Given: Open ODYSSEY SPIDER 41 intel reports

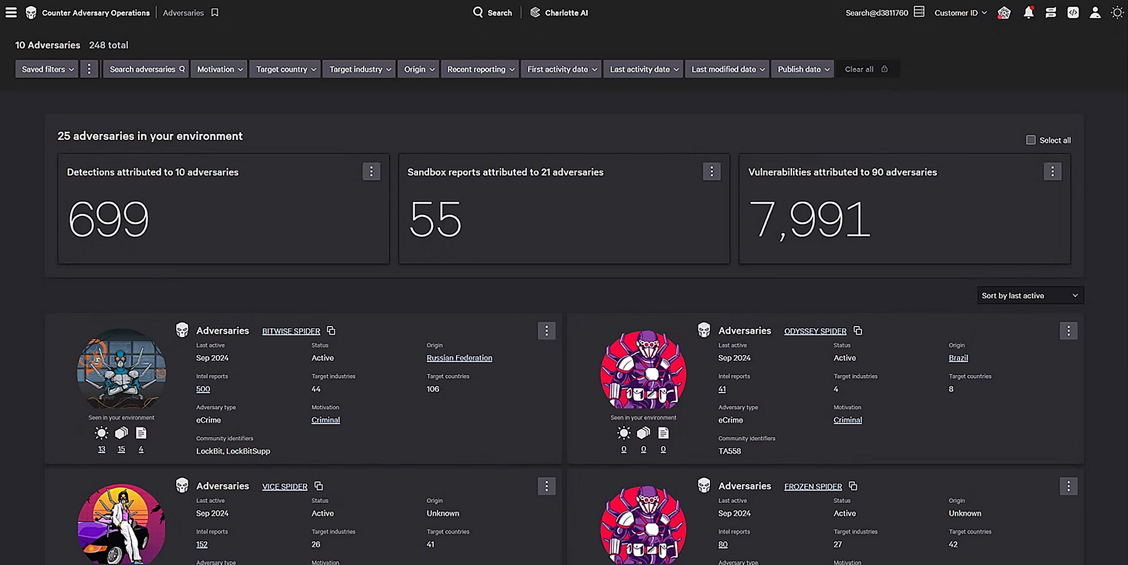Looking at the screenshot, I should [722, 389].
